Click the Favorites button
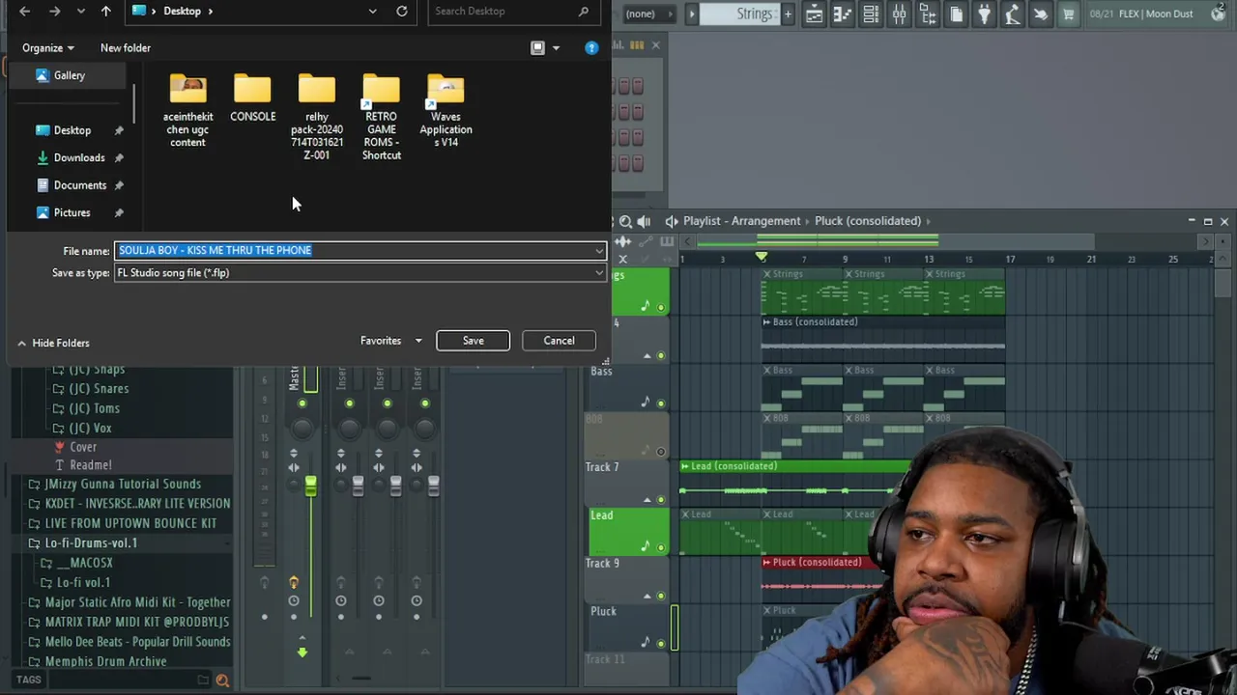This screenshot has width=1237, height=695. pyautogui.click(x=381, y=341)
